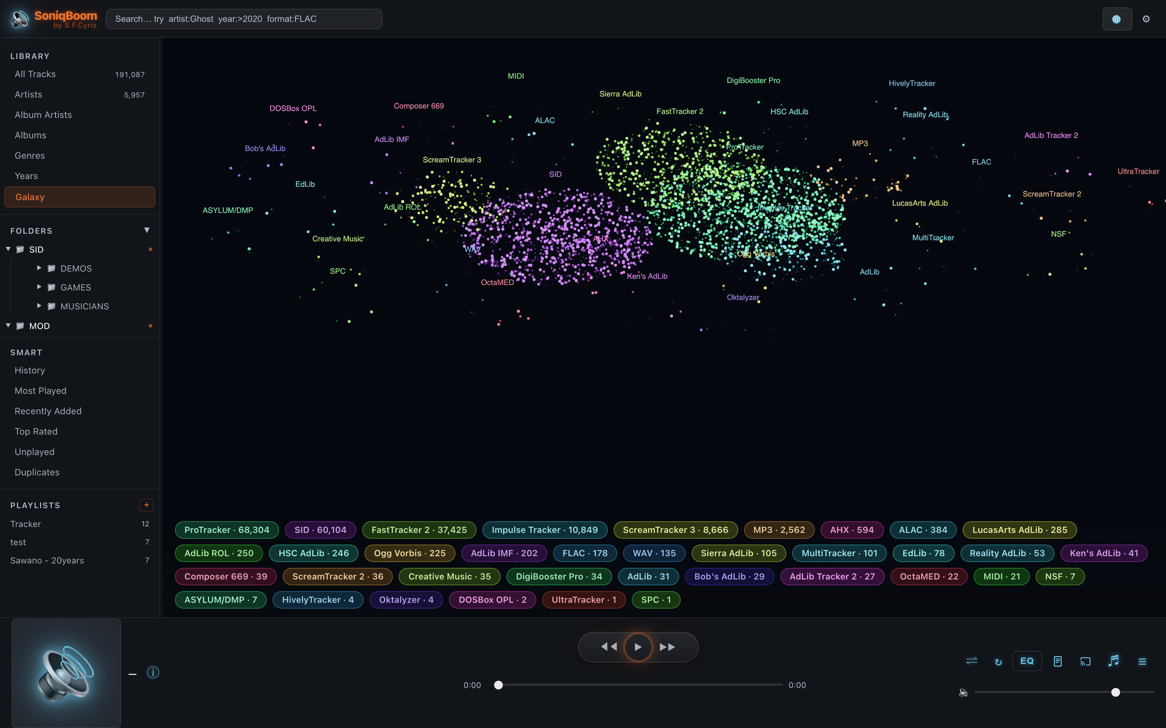The width and height of the screenshot is (1166, 728).
Task: Open the Albums library view
Action: 79,135
